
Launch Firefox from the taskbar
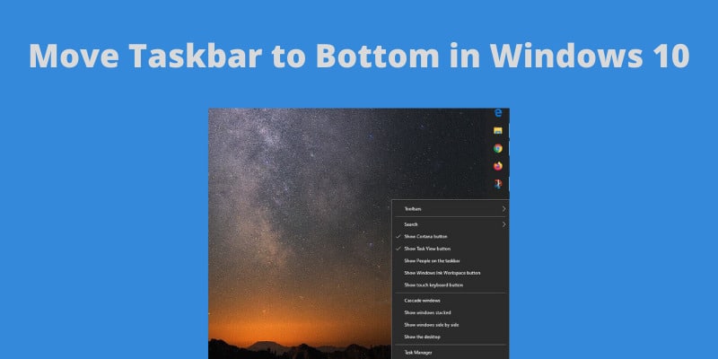click(x=498, y=166)
